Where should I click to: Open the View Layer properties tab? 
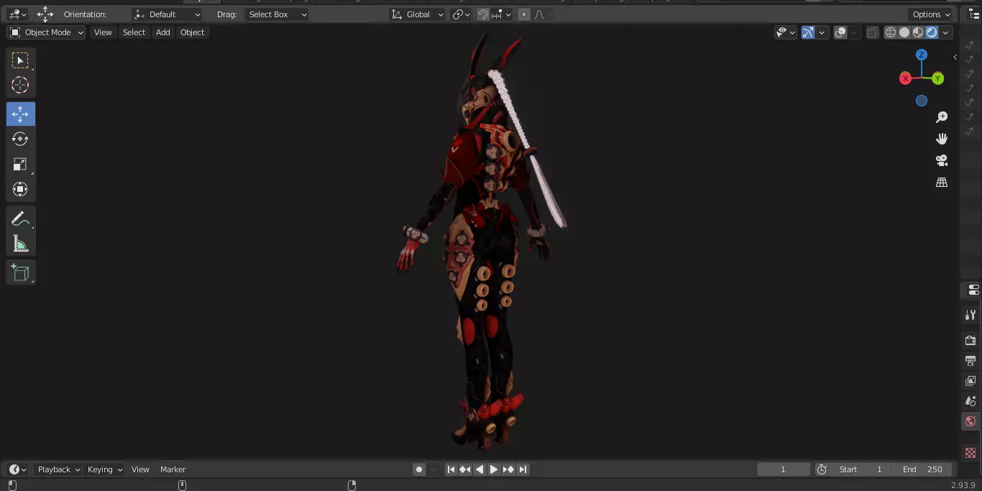[970, 380]
